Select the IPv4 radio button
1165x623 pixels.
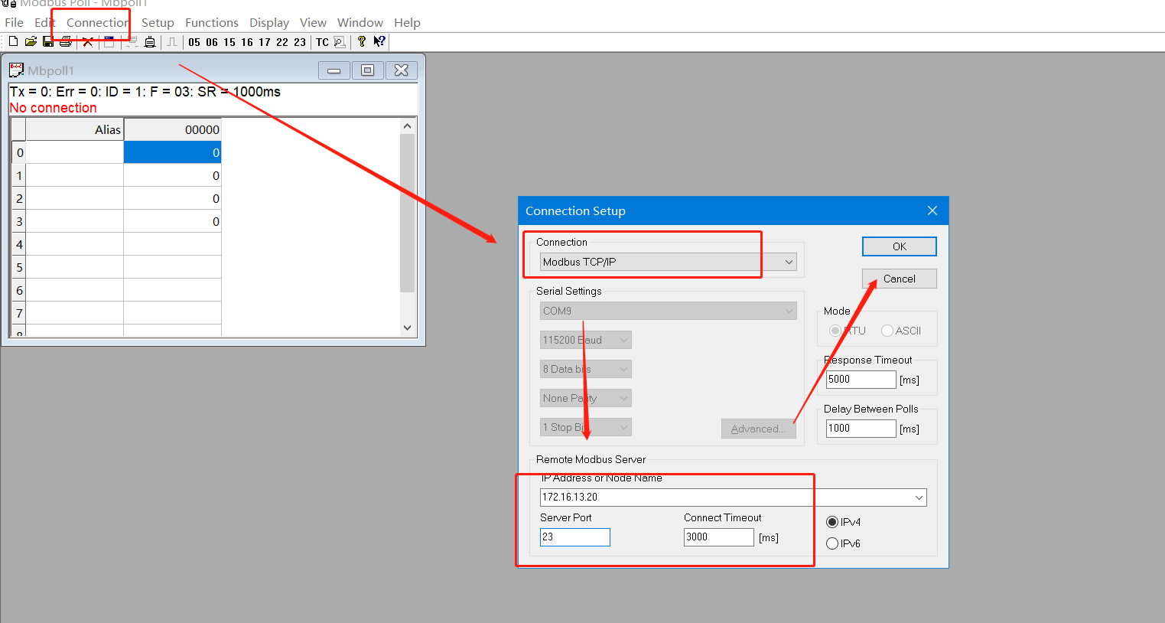pos(832,522)
